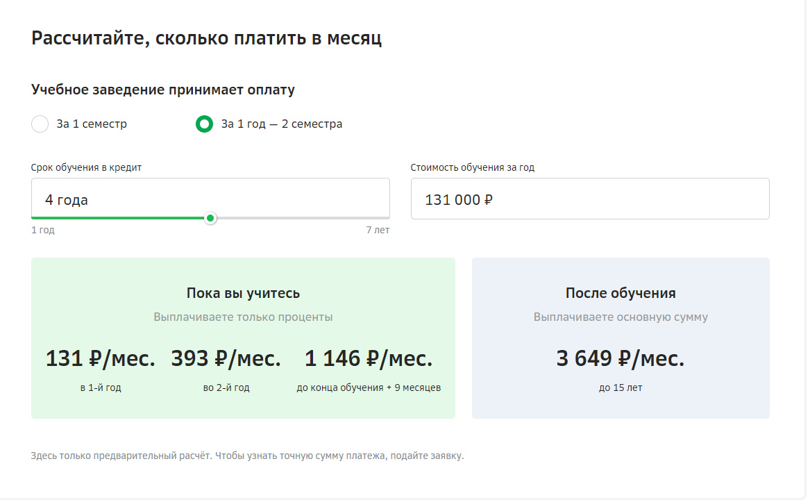Focus the "131 000 ₽" tuition cost field
The height and width of the screenshot is (500, 810).
(x=589, y=199)
